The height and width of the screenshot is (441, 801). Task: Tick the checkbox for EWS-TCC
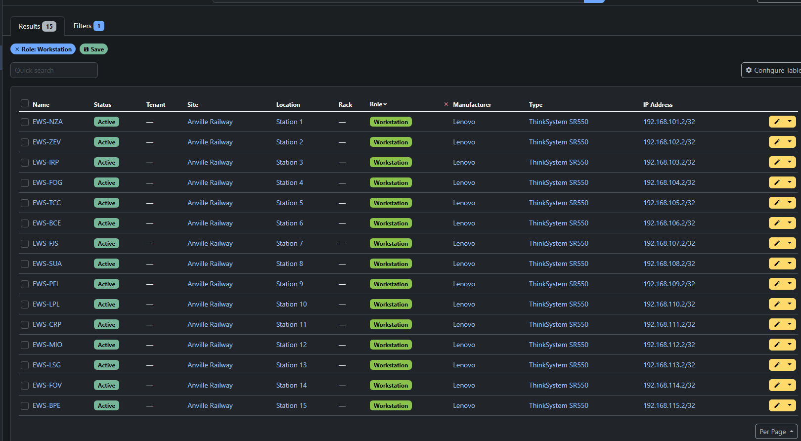pos(25,203)
